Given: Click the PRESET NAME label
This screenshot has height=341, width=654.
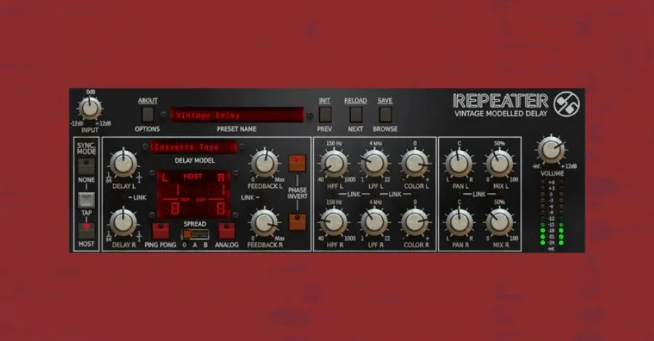Looking at the screenshot, I should [236, 129].
